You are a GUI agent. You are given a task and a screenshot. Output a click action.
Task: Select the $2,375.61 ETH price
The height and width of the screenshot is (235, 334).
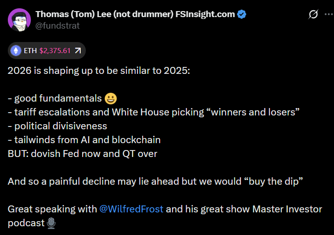(x=55, y=51)
